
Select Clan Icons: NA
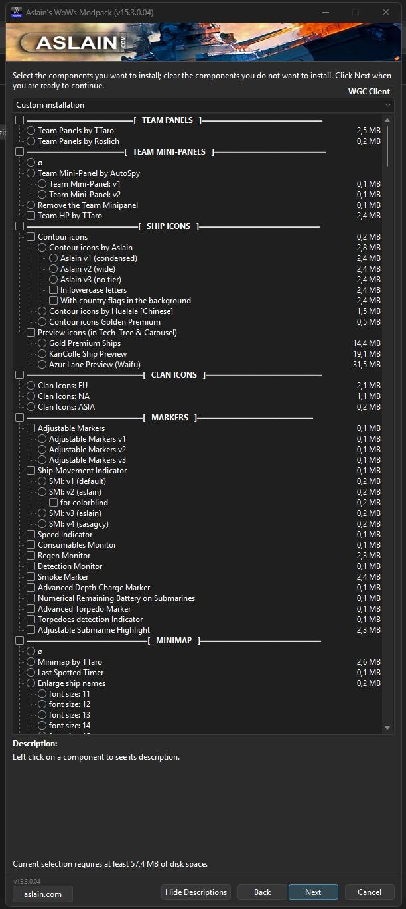click(x=31, y=396)
